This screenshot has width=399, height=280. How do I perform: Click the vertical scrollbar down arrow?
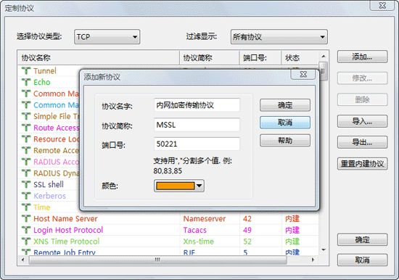(x=324, y=250)
